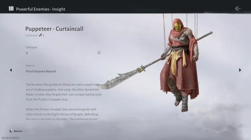Click the golden mask on the puppeteer
The width and height of the screenshot is (251, 140).
coord(177,27)
